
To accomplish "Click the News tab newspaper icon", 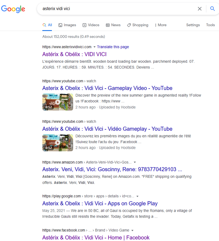I will click(108, 25).
